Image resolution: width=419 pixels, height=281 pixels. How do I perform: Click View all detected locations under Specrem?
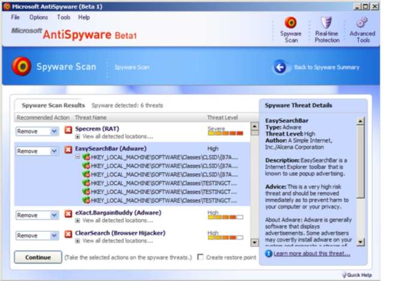pos(117,137)
